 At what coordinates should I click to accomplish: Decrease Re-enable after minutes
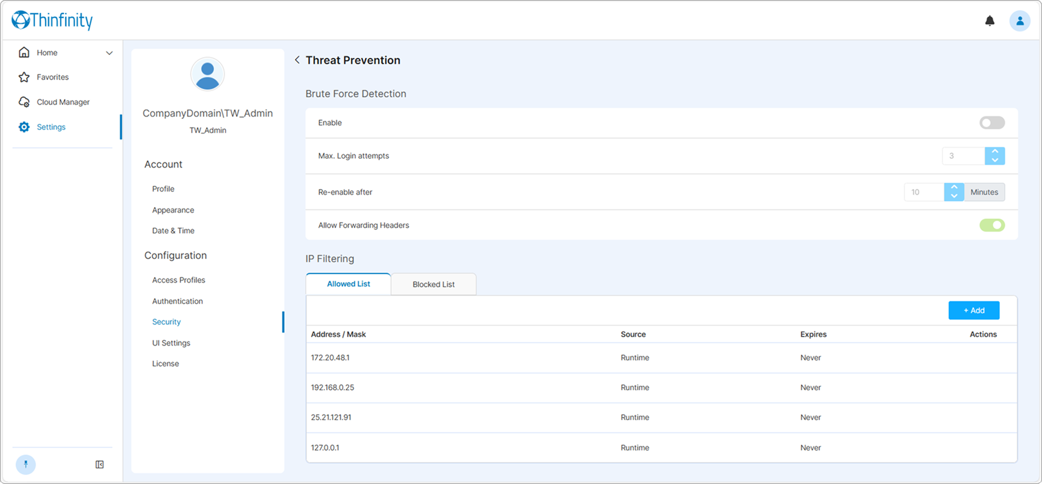[x=954, y=196]
